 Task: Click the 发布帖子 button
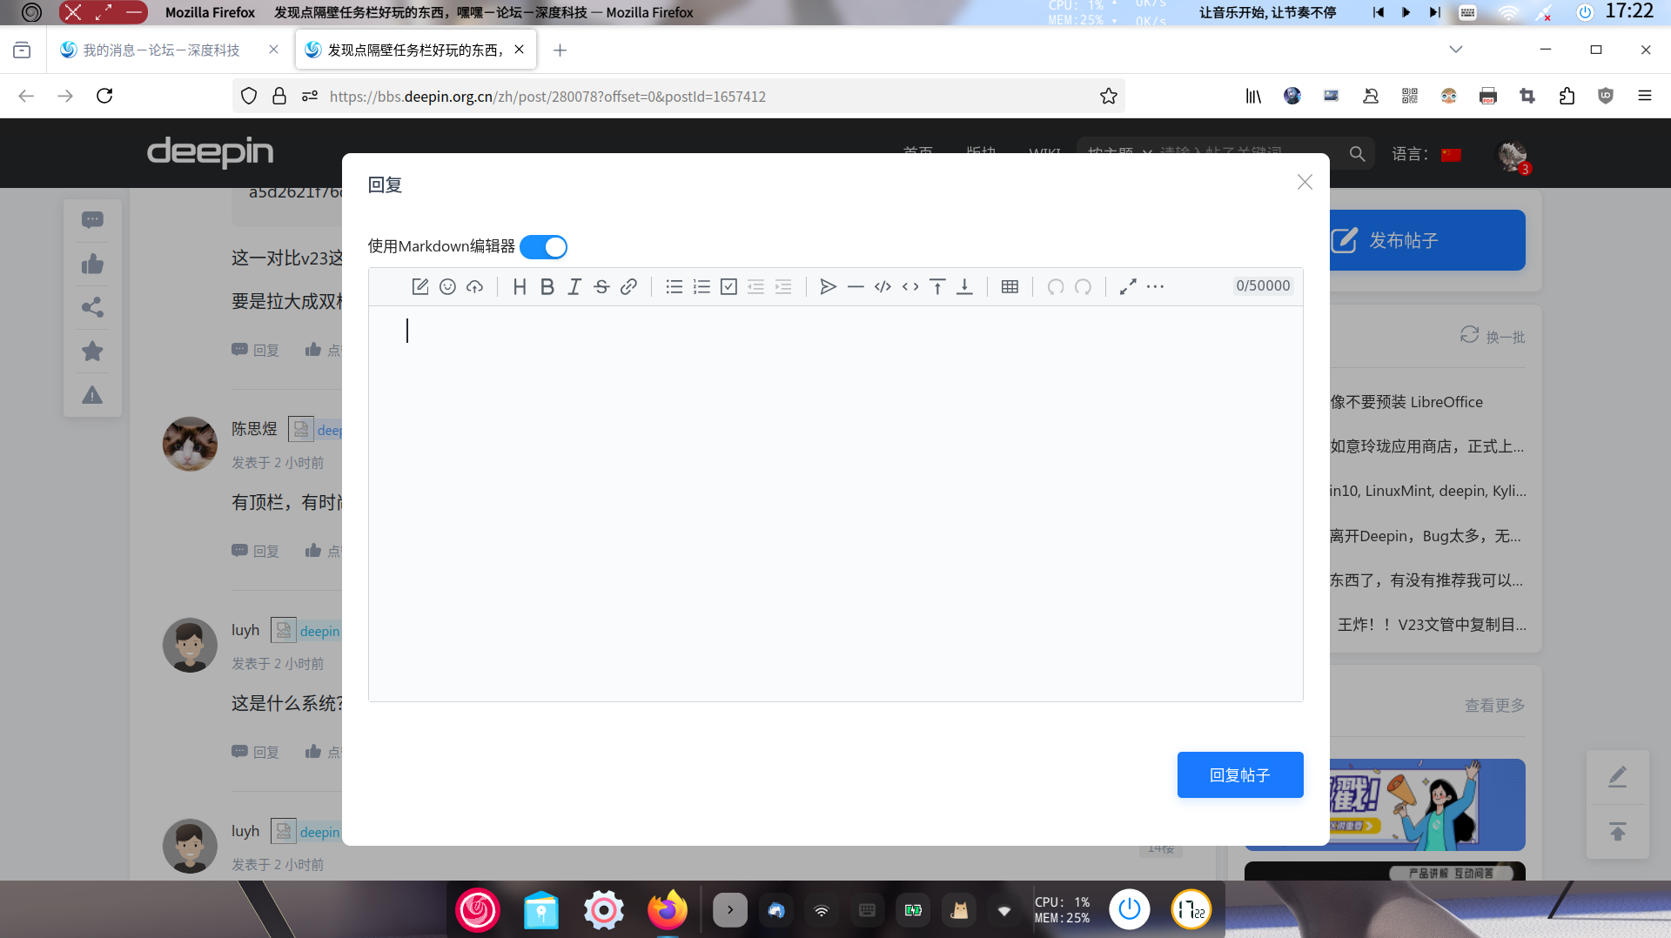click(x=1427, y=240)
